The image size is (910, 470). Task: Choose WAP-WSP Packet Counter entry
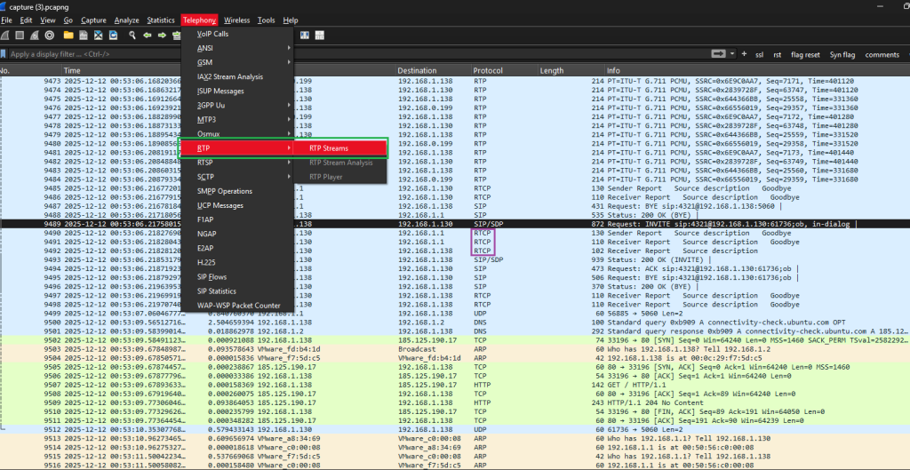point(236,306)
